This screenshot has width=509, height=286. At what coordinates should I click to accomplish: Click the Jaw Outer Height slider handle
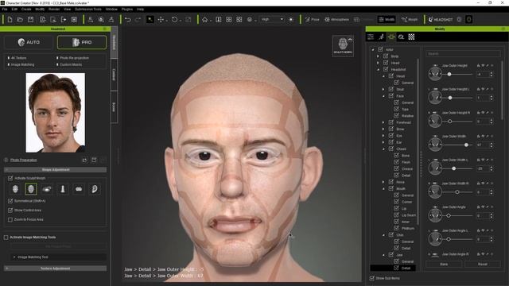449,74
